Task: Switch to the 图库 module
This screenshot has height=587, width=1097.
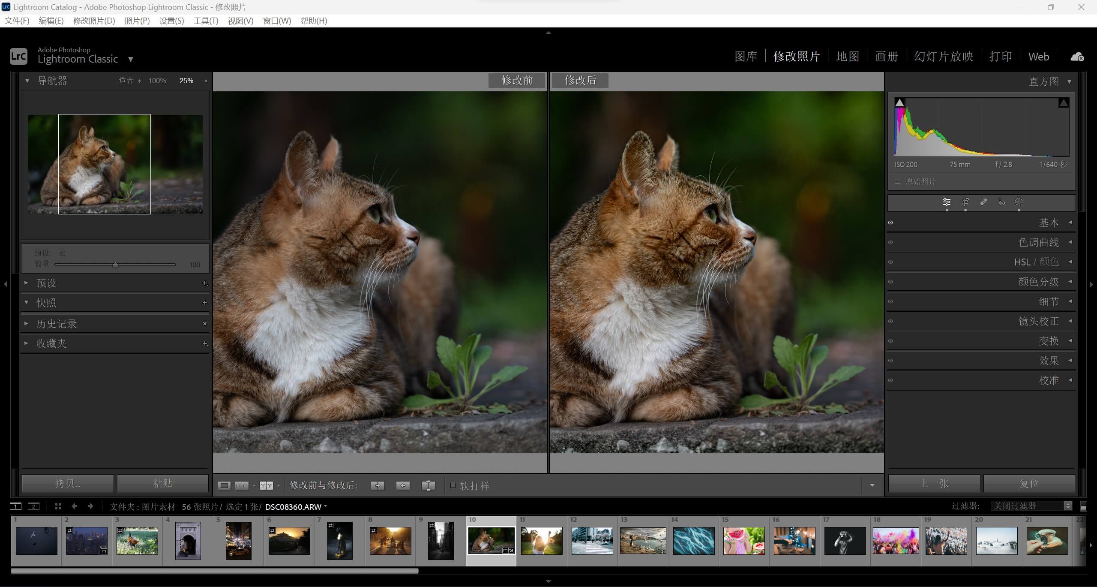Action: (x=746, y=57)
